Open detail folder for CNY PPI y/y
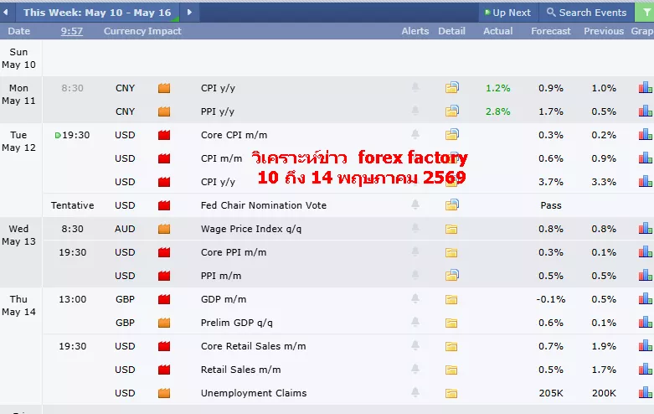The width and height of the screenshot is (654, 414). pyautogui.click(x=451, y=111)
